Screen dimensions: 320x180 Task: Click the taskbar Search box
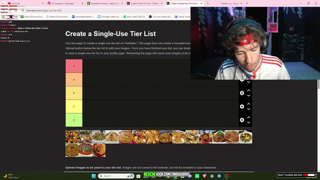(116, 176)
